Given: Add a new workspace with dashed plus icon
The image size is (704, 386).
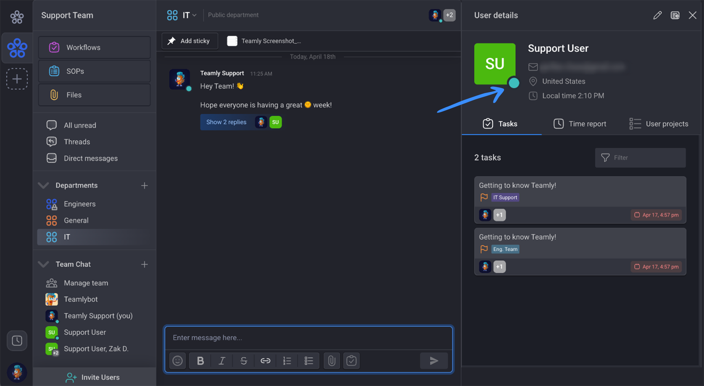Looking at the screenshot, I should [17, 79].
